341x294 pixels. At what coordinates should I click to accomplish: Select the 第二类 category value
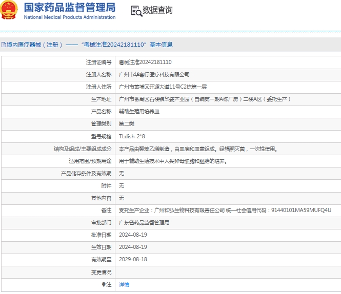tap(126, 124)
